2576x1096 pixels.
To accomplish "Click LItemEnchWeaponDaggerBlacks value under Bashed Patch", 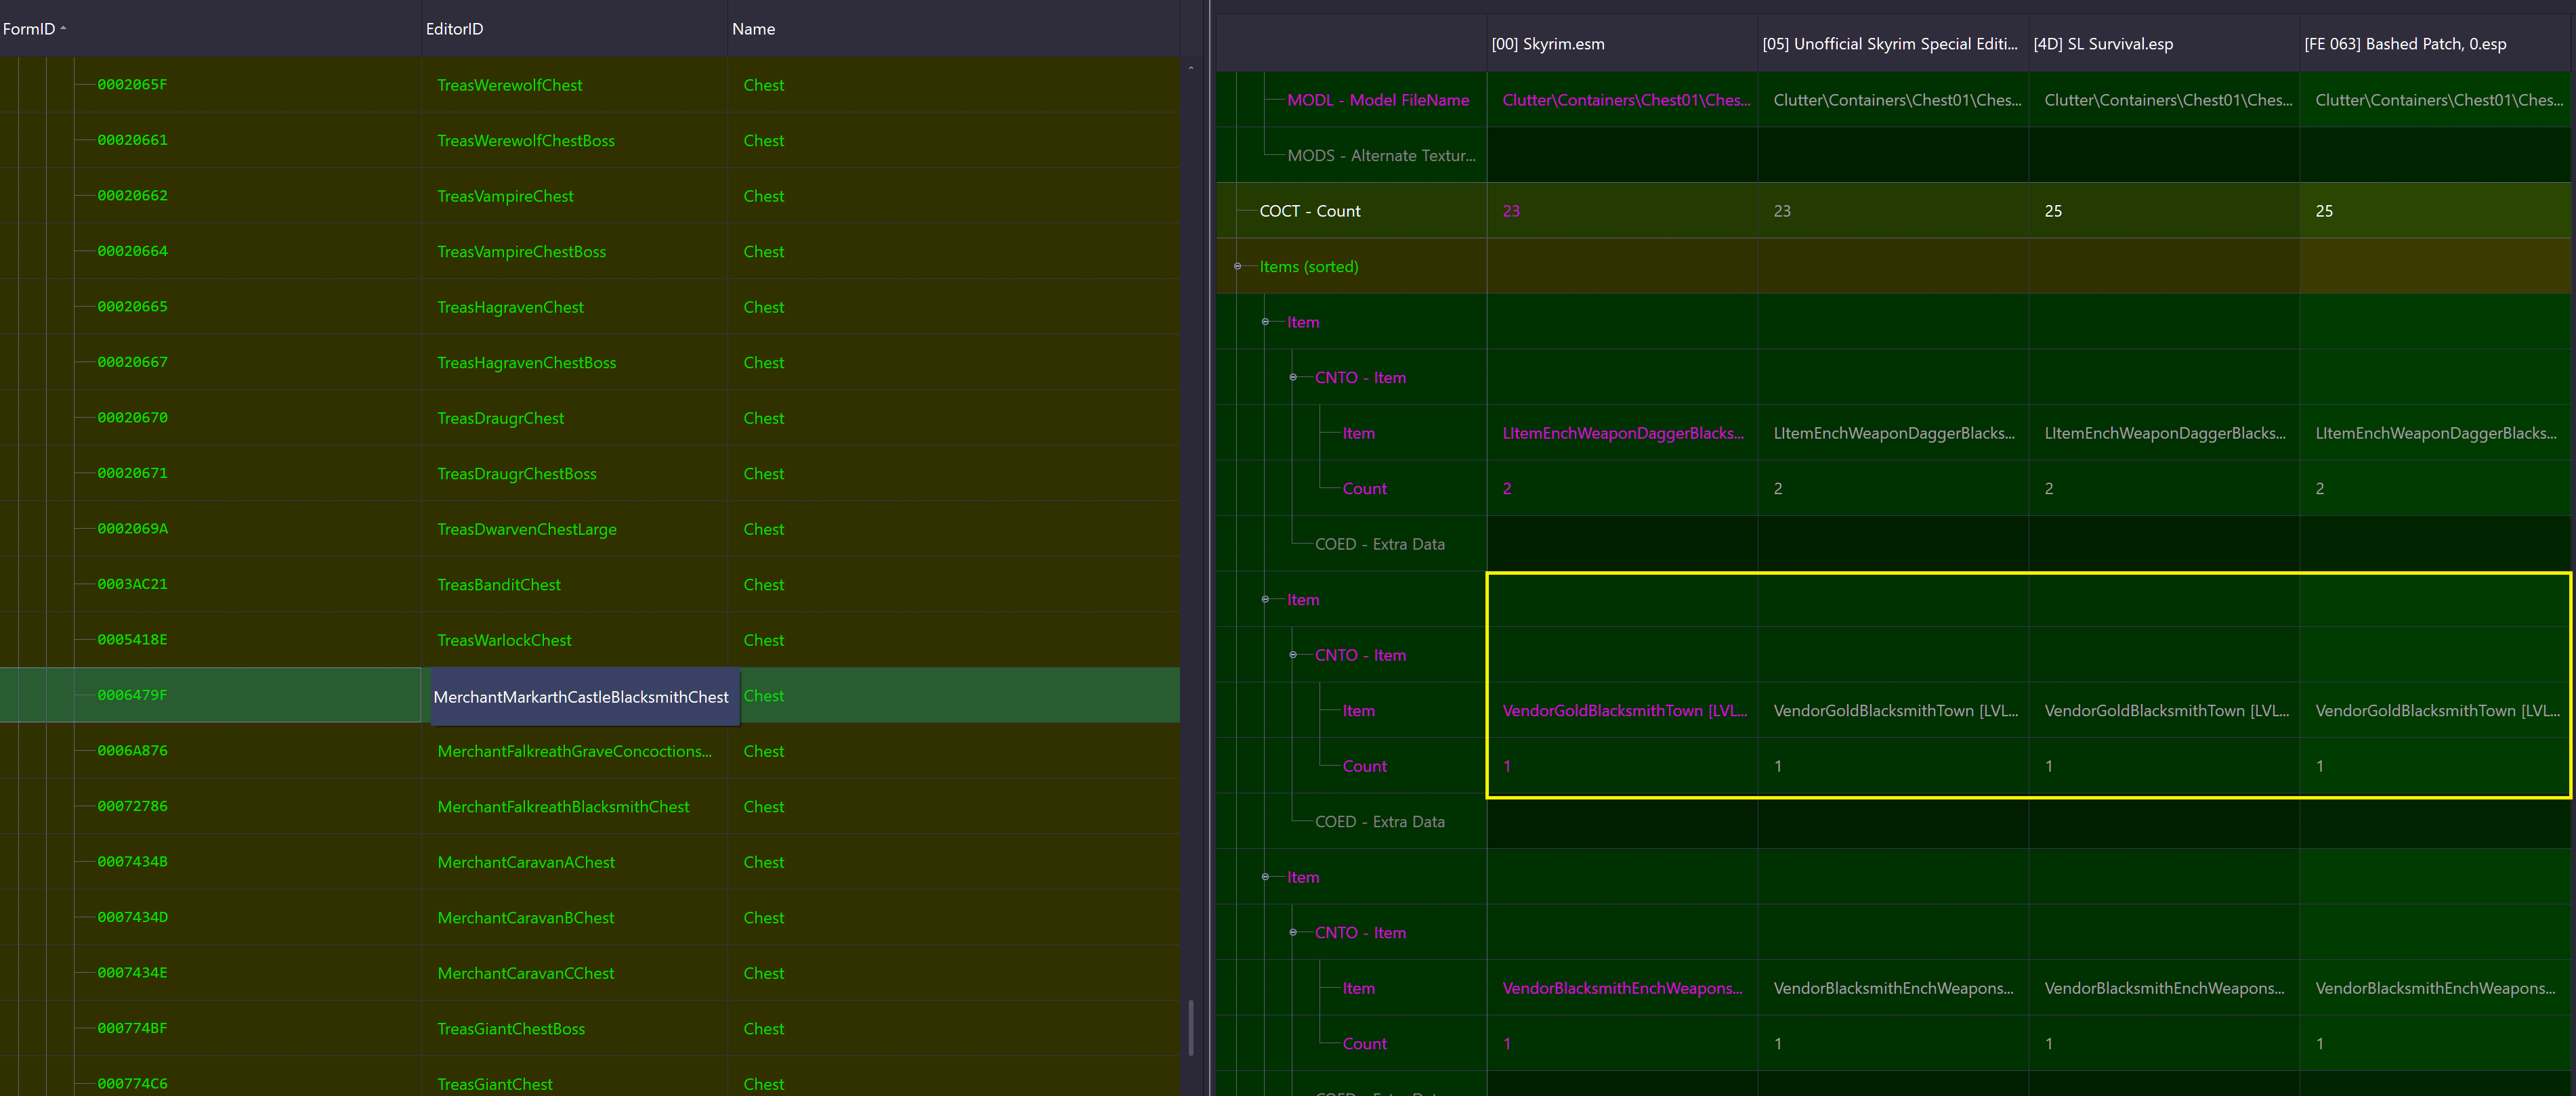I will click(x=2437, y=433).
